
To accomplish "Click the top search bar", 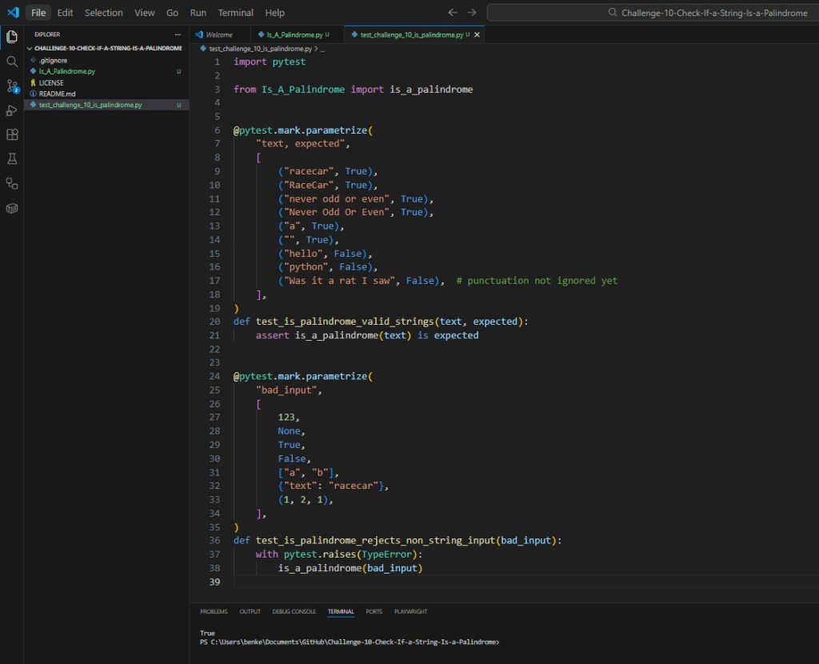I will pyautogui.click(x=649, y=12).
